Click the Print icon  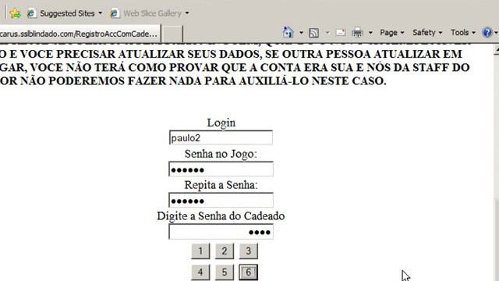[357, 33]
